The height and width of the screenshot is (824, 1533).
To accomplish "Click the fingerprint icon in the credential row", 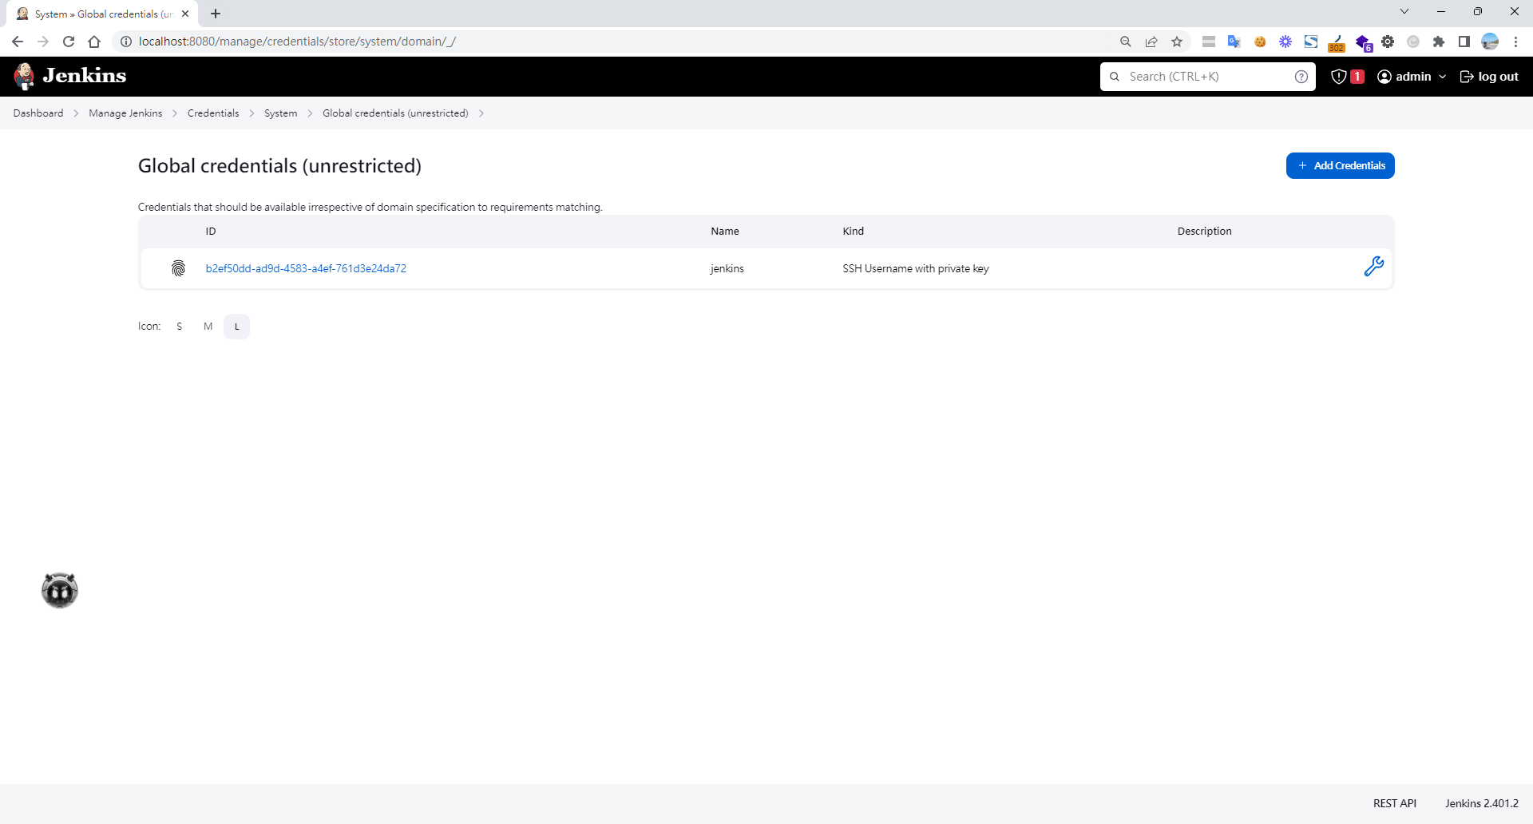I will coord(178,268).
